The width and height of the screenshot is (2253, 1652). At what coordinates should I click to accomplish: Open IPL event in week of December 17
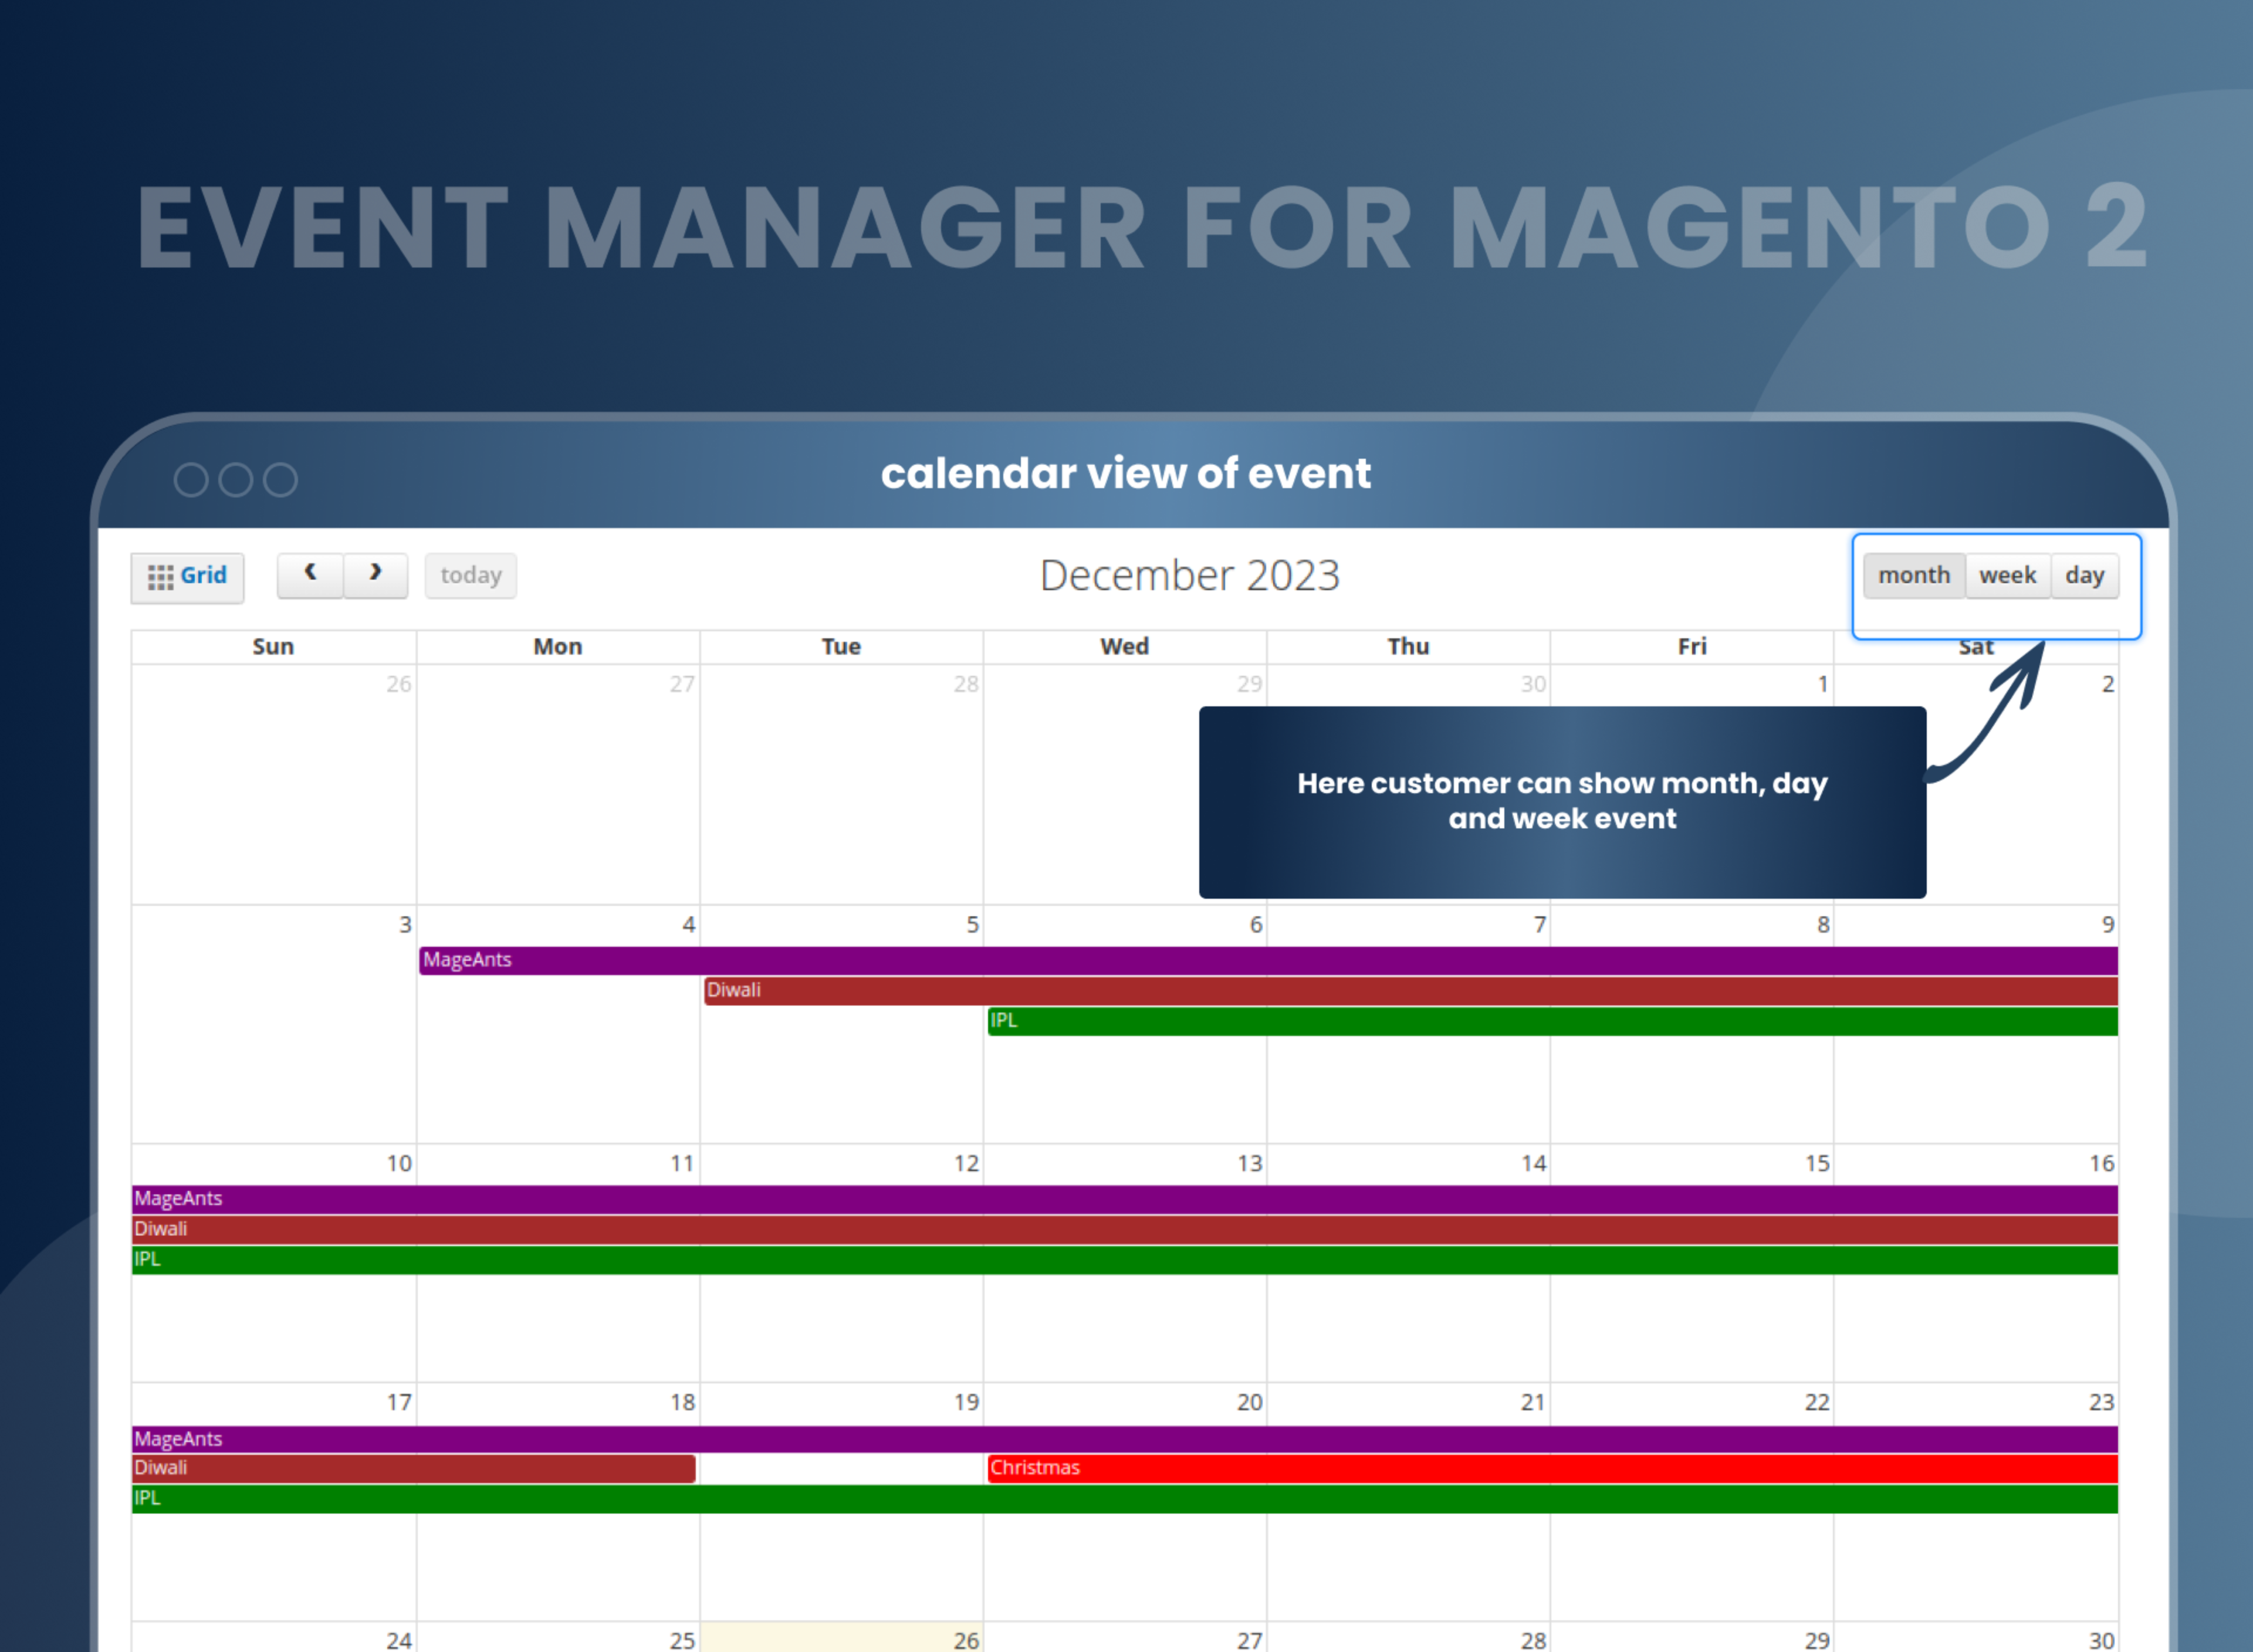(x=1125, y=1498)
